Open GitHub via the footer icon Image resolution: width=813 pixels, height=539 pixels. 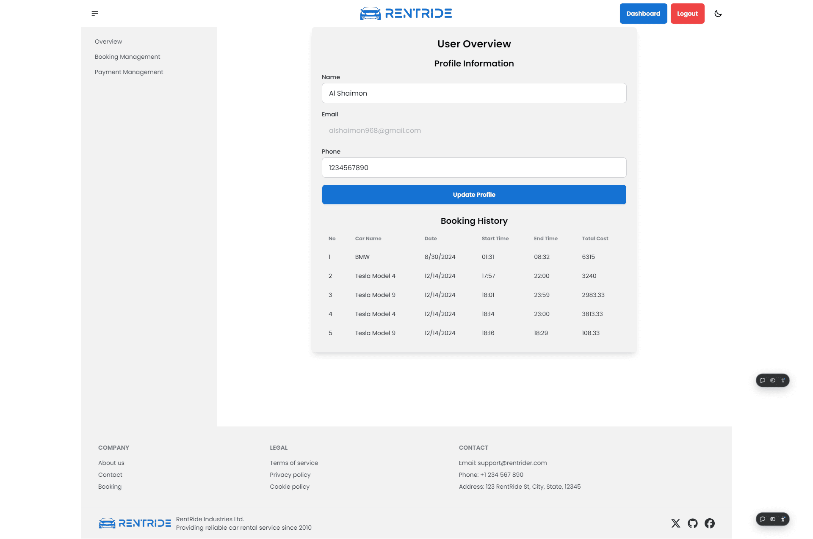[x=693, y=523]
